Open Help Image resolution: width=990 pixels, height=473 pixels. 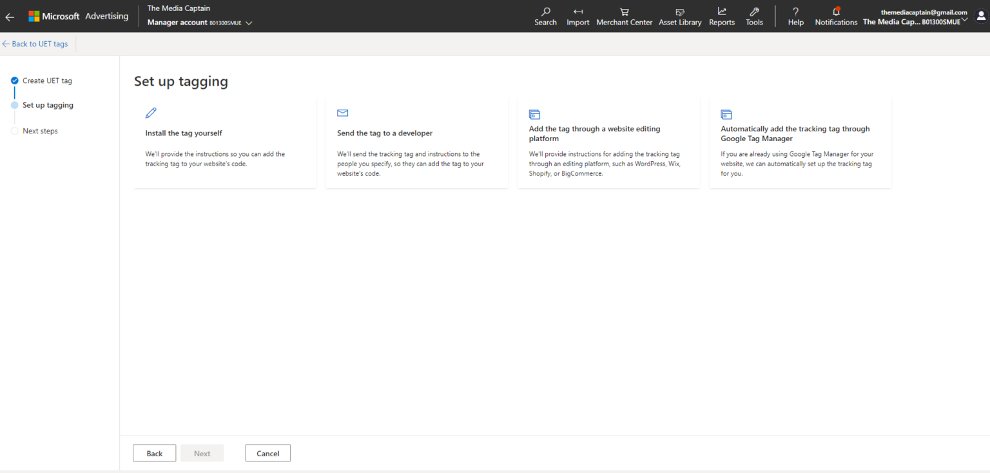click(795, 16)
